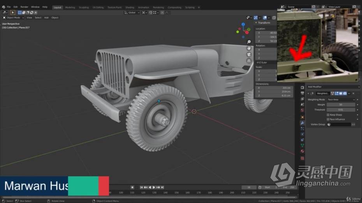
Task: Enable the Face Influence checkbox
Action: pyautogui.click(x=328, y=119)
